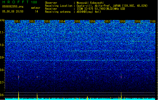Click the 'Receiving antenna' label
This screenshot has width=158, height=100.
click(58, 12)
